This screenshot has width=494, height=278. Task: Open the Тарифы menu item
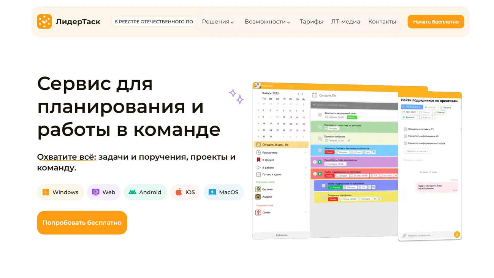coord(311,22)
